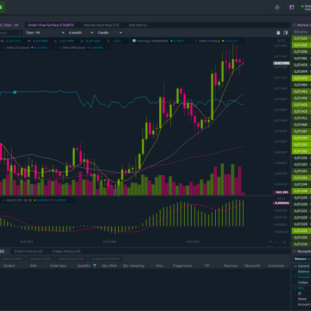Toggle AUTO scale on the price axis
This screenshot has width=311, height=311.
coord(281,40)
